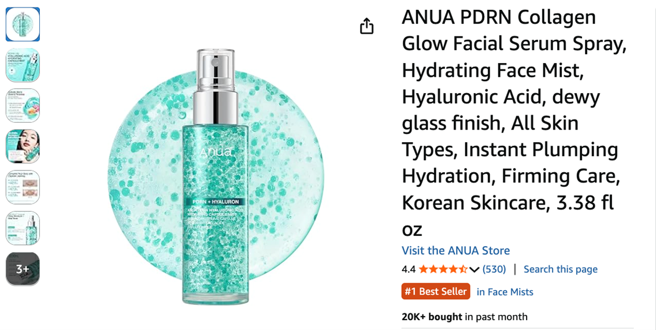Select the thumbnail with percentage results
Image resolution: width=656 pixels, height=330 pixels.
coord(23,187)
